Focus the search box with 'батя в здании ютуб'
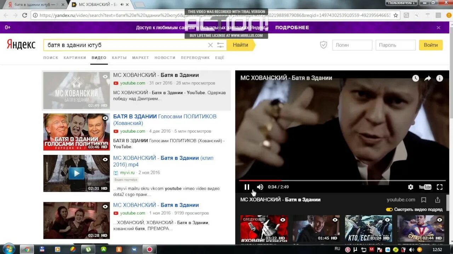This screenshot has height=254, width=453. coord(126,45)
